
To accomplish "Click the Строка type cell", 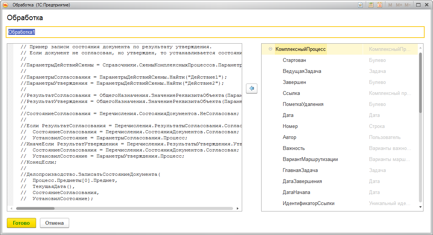I will click(x=377, y=126).
